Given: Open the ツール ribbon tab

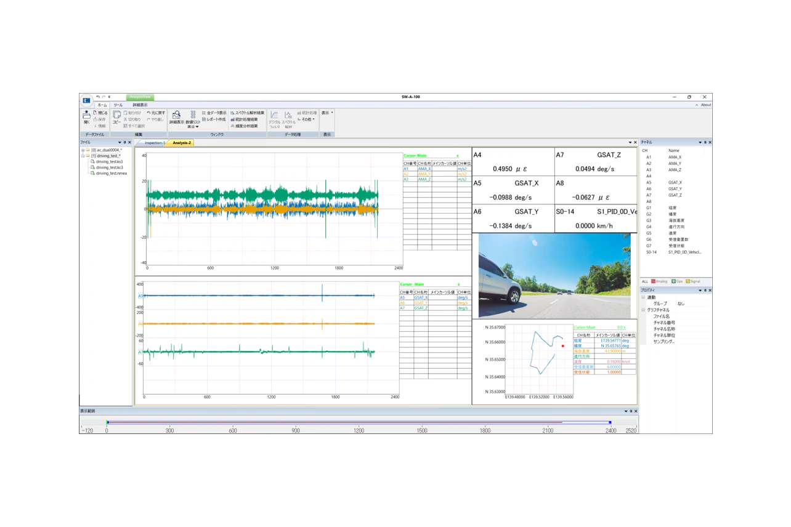Looking at the screenshot, I should point(118,105).
